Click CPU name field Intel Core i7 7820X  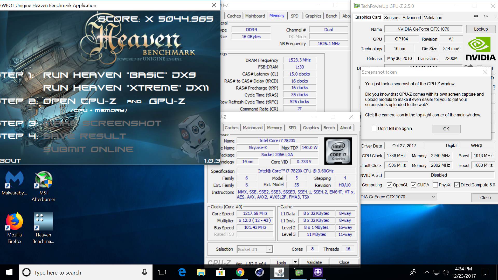[x=277, y=141]
